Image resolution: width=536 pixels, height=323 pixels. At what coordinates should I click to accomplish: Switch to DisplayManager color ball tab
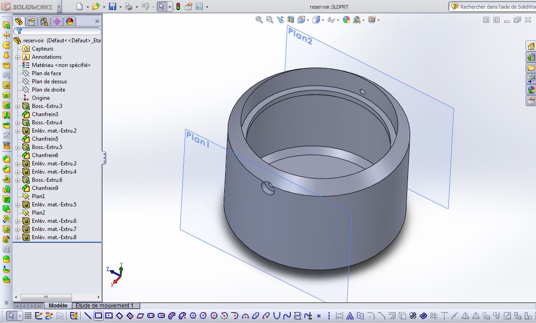coord(69,21)
